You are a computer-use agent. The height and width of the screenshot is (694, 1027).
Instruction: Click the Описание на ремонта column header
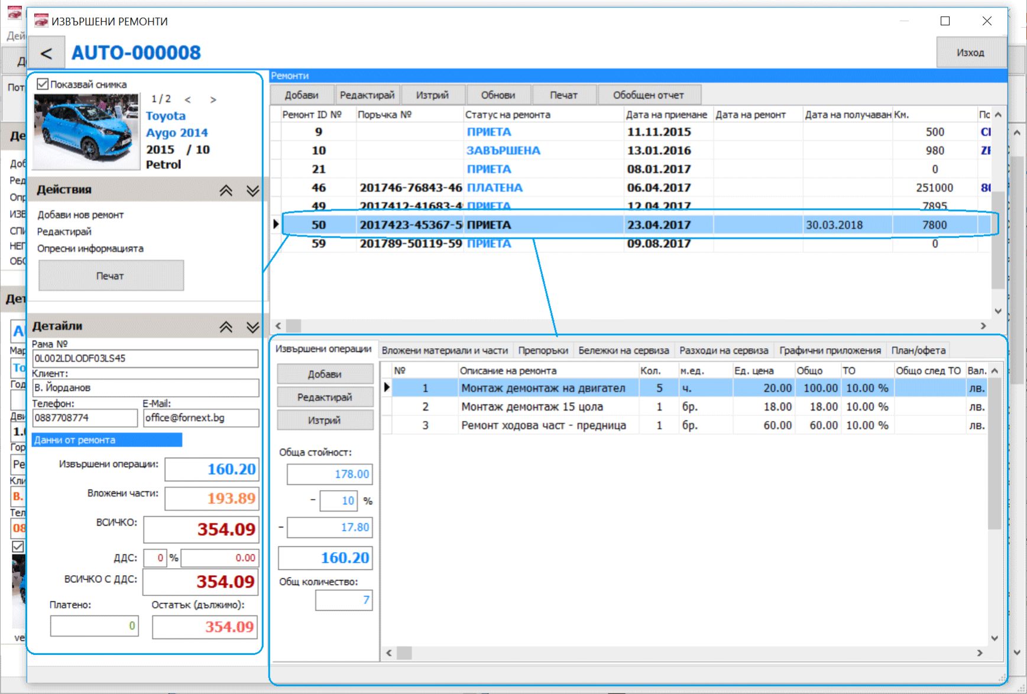547,371
